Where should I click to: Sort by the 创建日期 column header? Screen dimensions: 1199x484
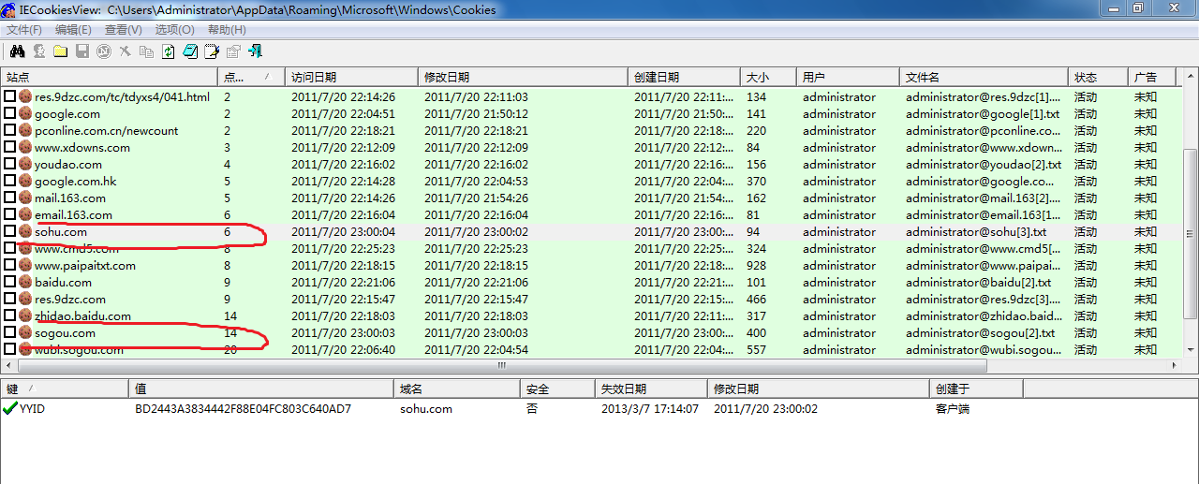pyautogui.click(x=684, y=78)
